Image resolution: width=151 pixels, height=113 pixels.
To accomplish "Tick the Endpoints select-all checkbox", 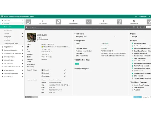I will click(27, 27).
